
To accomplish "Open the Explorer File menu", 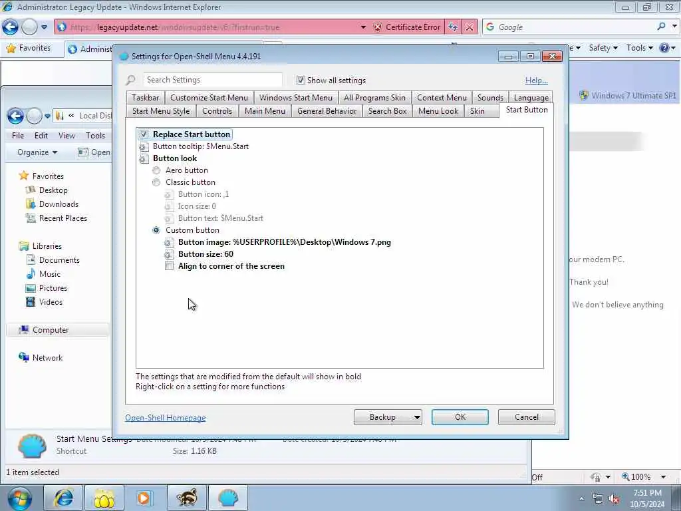I will [x=18, y=136].
